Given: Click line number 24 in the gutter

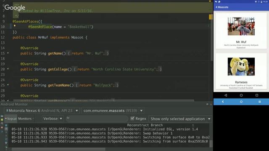Looking at the screenshot, I should pyautogui.click(x=3, y=80).
